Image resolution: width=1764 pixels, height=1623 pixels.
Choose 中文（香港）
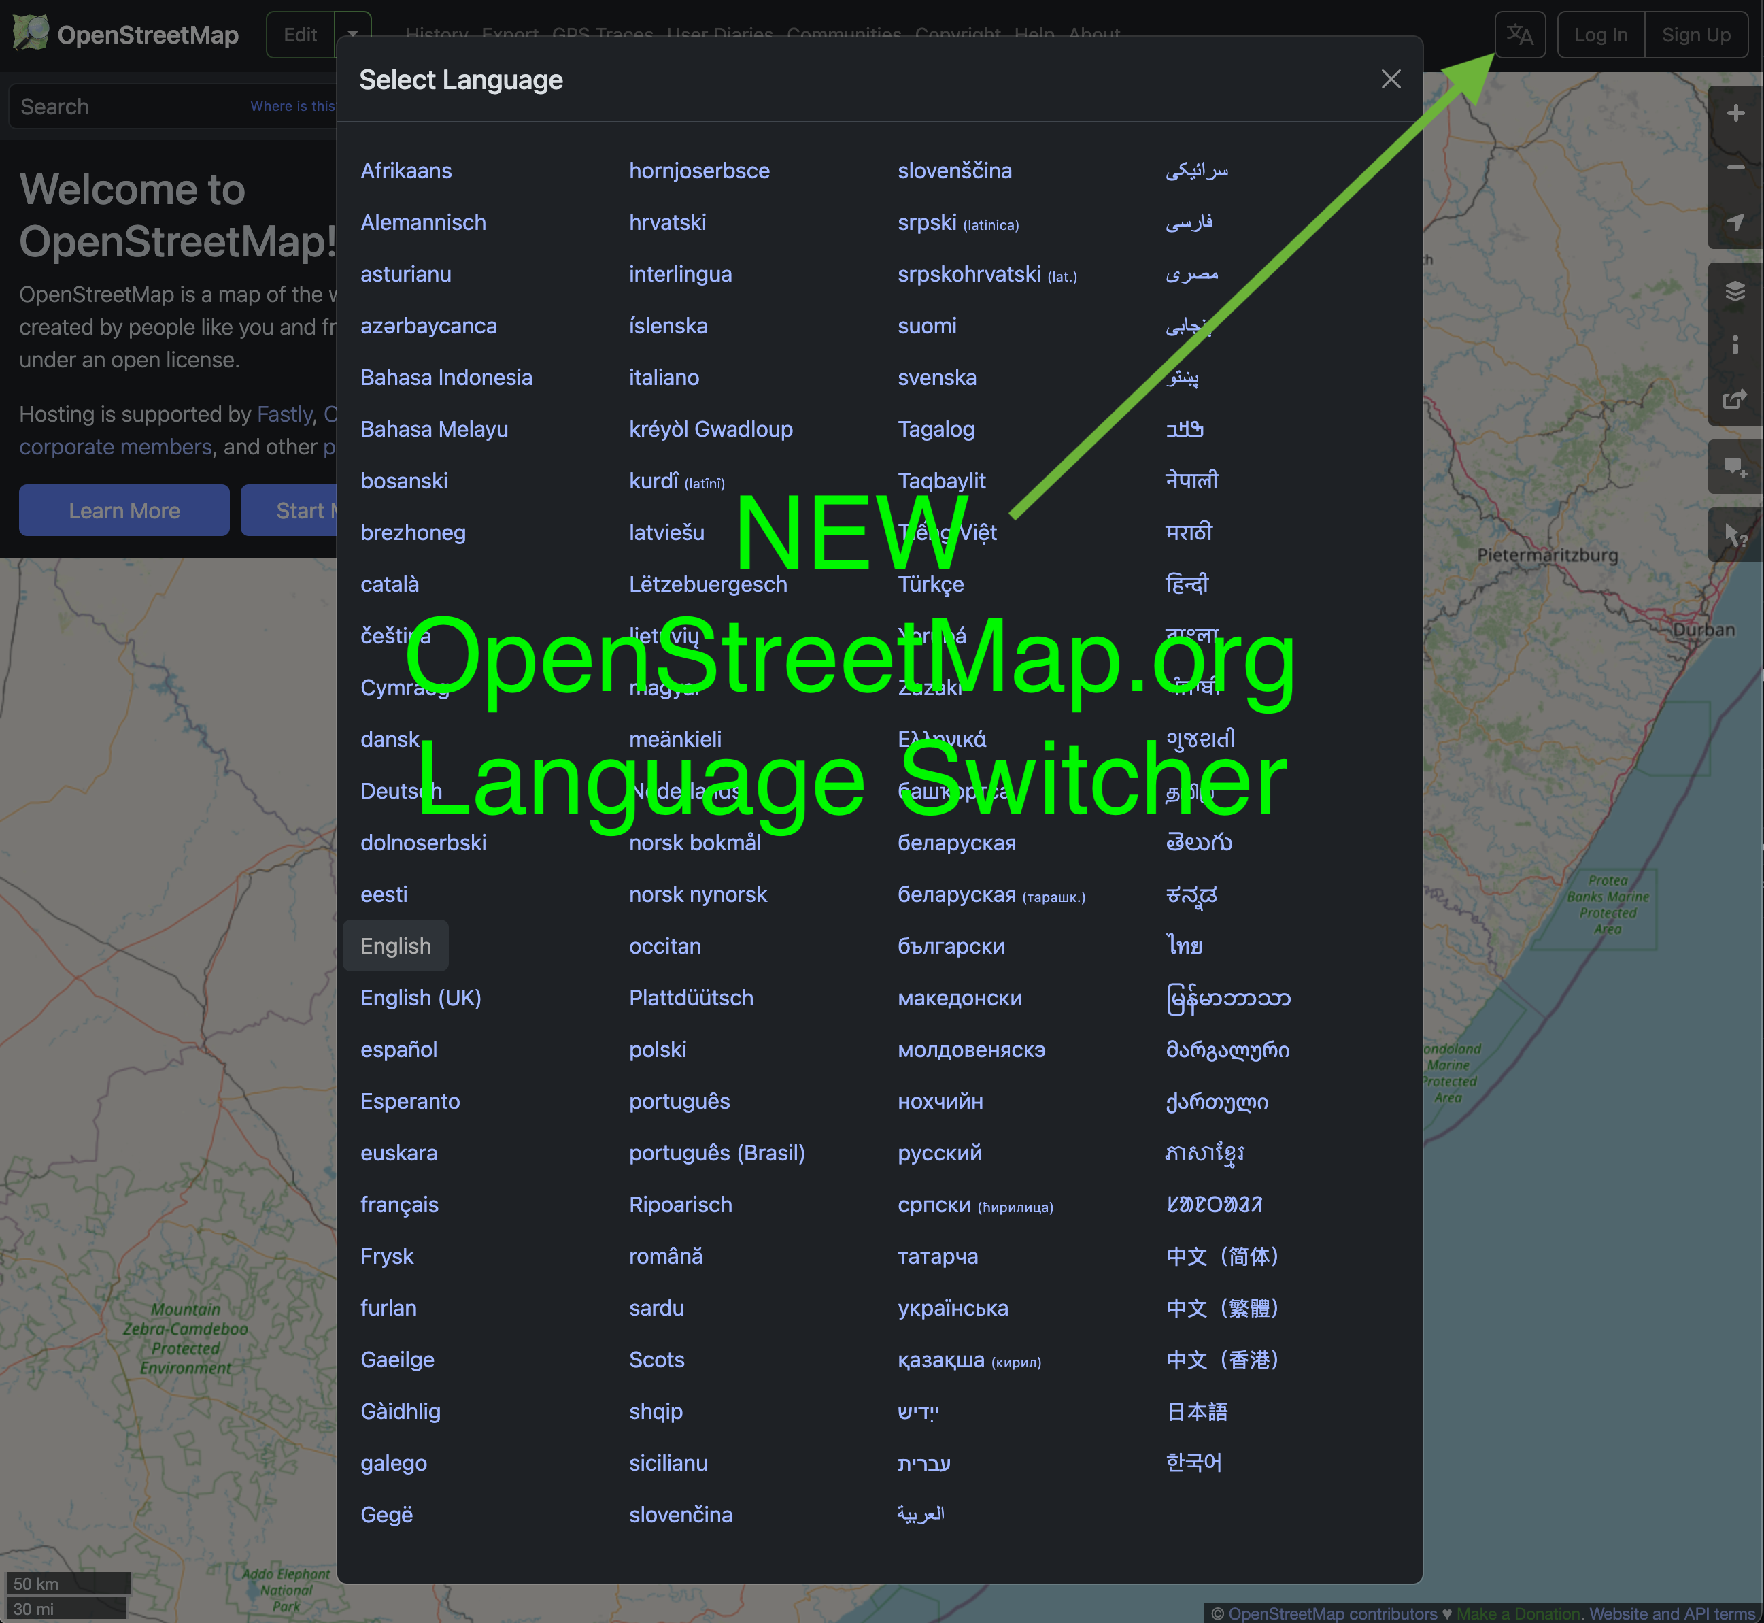(x=1222, y=1360)
